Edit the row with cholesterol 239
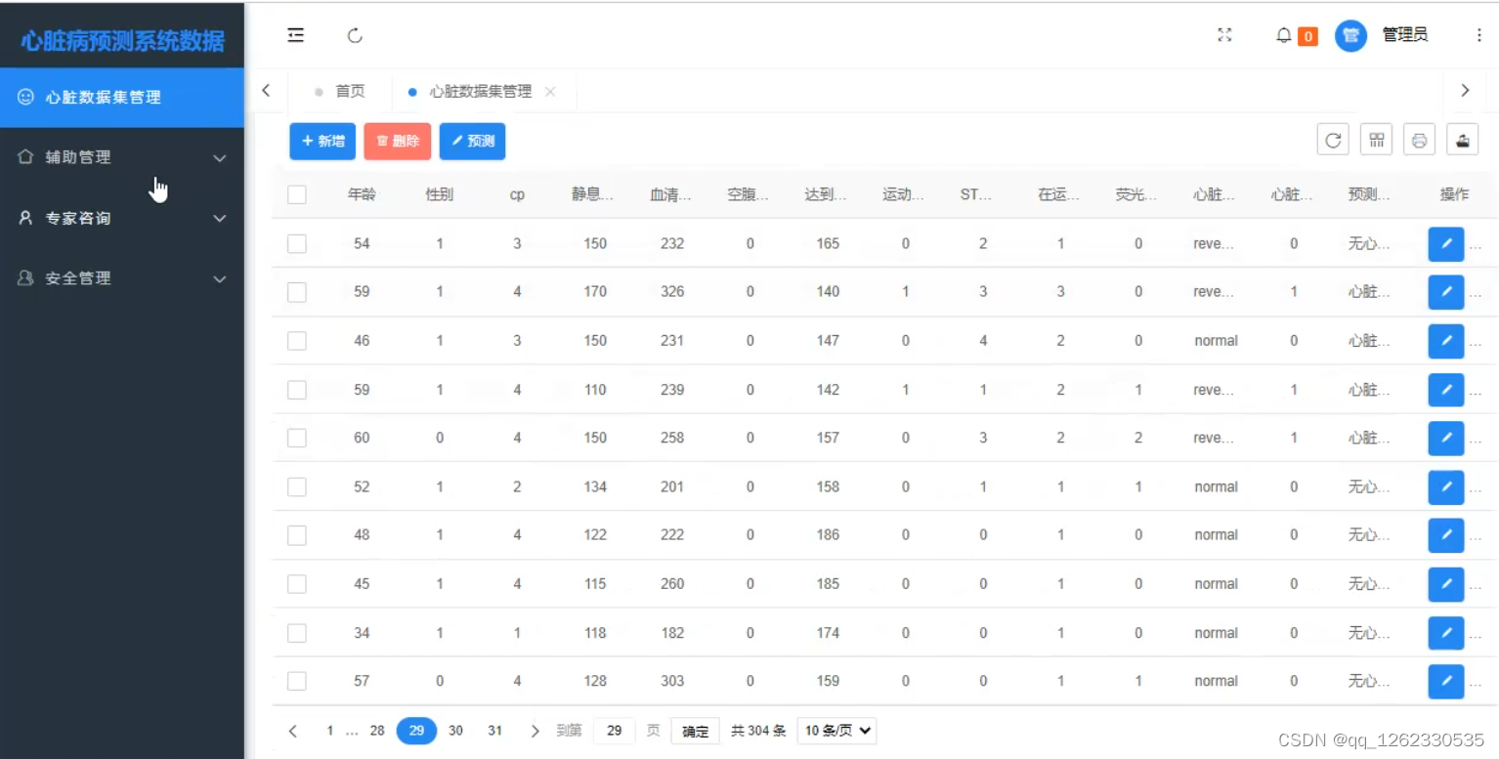The image size is (1499, 759). coord(1446,390)
